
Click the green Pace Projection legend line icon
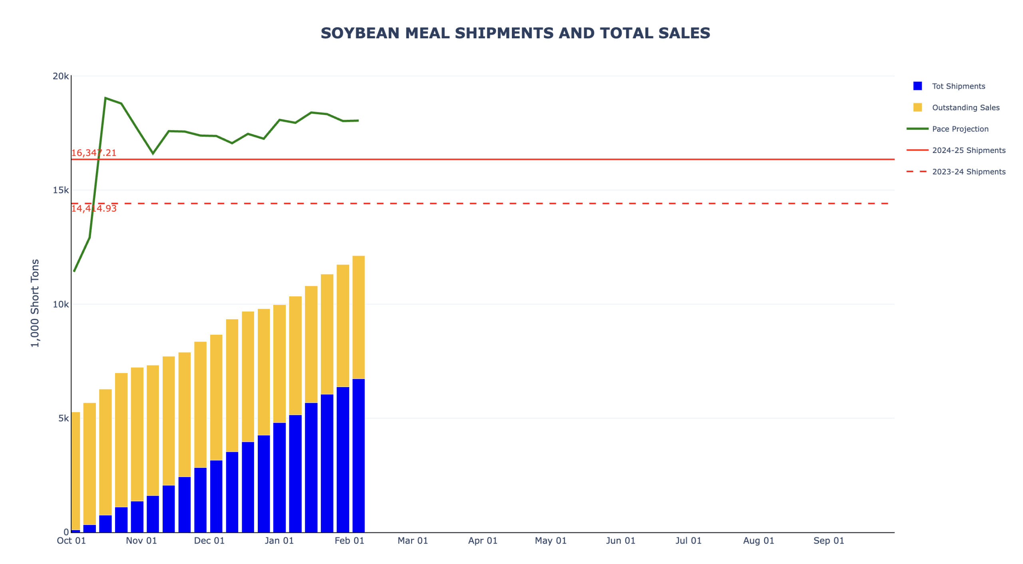(x=917, y=129)
